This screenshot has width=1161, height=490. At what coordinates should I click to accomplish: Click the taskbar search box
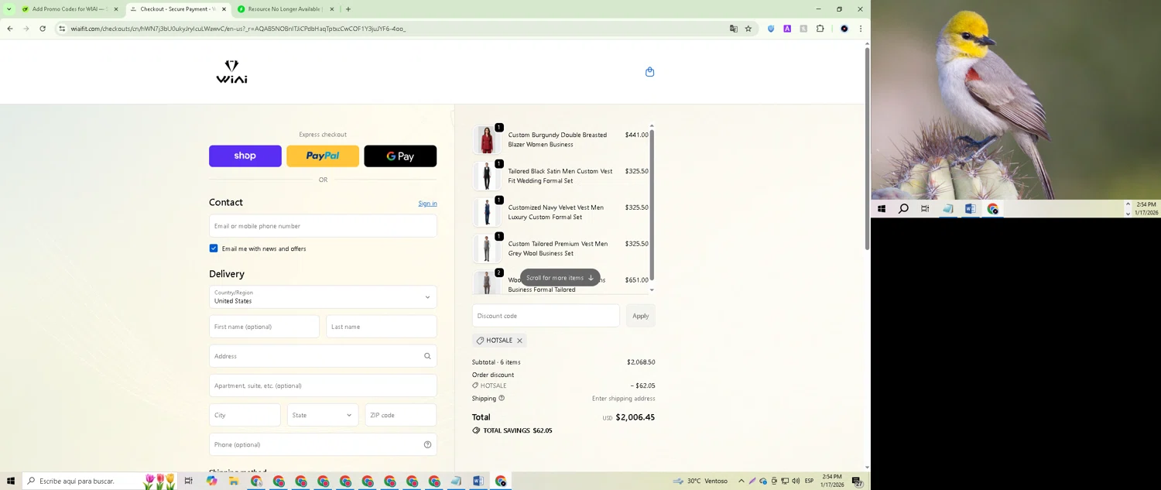pyautogui.click(x=101, y=481)
